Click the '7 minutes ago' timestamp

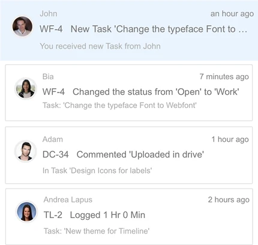pos(224,77)
